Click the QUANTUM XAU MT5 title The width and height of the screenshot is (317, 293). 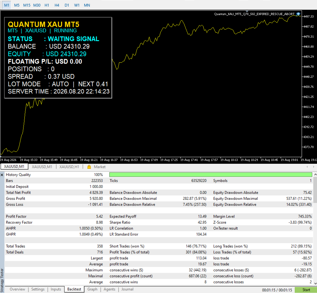[44, 24]
